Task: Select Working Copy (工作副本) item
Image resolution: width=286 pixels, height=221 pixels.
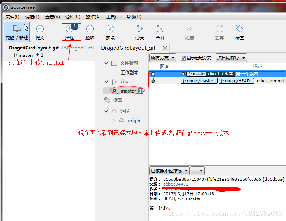Action: click(129, 73)
